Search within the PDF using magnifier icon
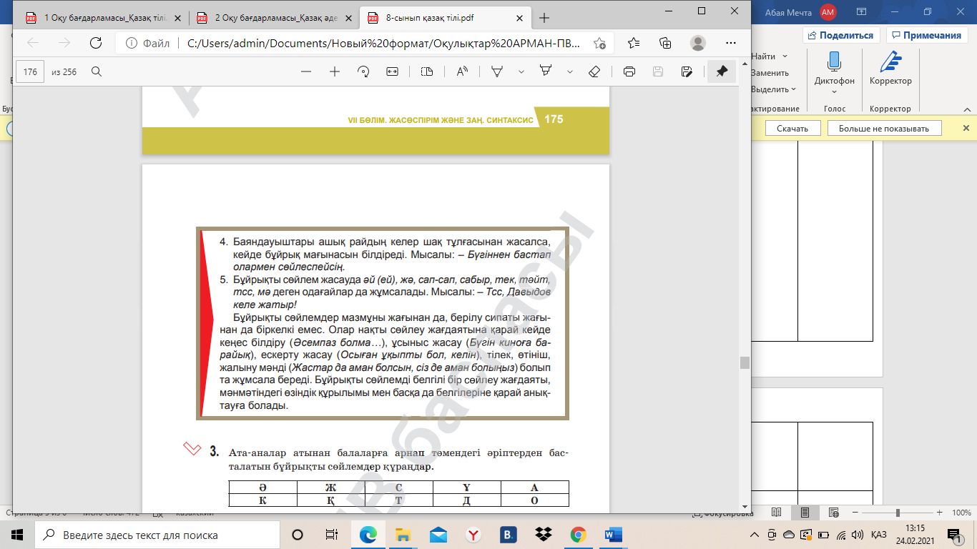Screen dimensions: 977x549 pyautogui.click(x=96, y=71)
